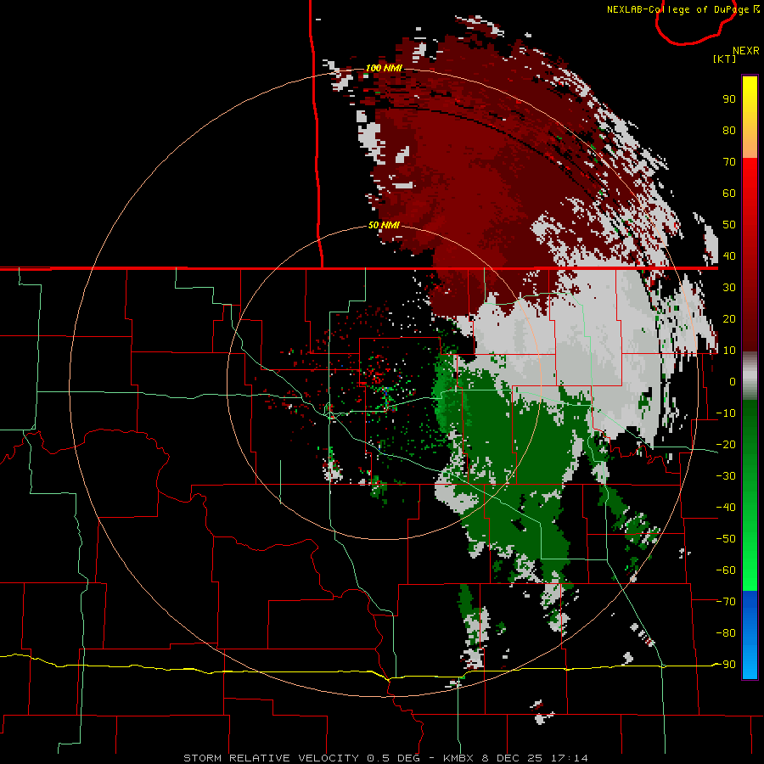Click the KMBX radar station identifier
Viewport: 764px width, 764px height.
click(459, 758)
